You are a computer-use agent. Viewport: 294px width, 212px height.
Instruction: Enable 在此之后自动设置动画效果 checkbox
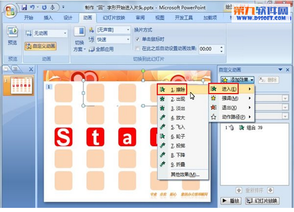[x=137, y=49]
